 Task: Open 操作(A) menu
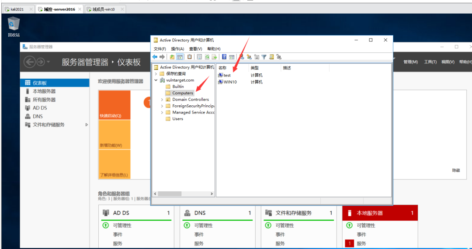pos(177,49)
